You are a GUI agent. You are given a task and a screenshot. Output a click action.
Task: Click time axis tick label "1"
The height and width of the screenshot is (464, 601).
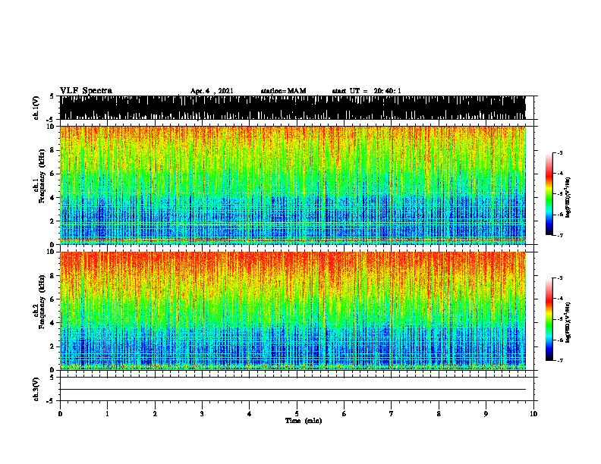click(x=107, y=414)
